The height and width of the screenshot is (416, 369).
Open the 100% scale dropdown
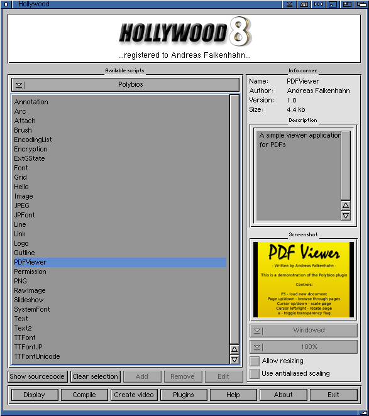click(304, 347)
